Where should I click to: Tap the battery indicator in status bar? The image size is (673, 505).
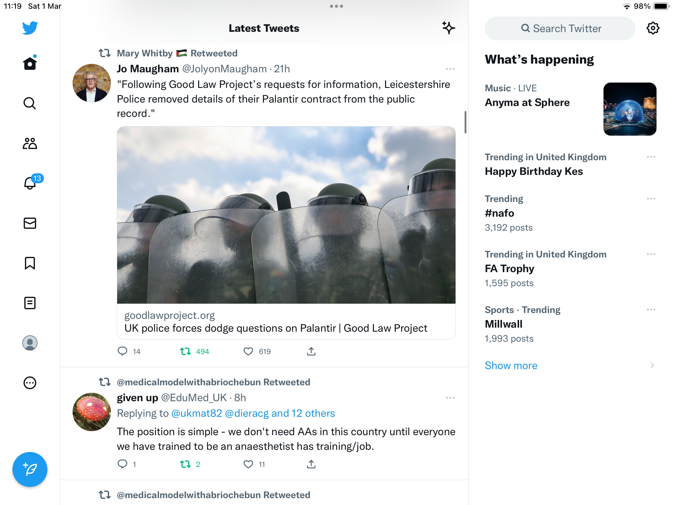coord(661,6)
